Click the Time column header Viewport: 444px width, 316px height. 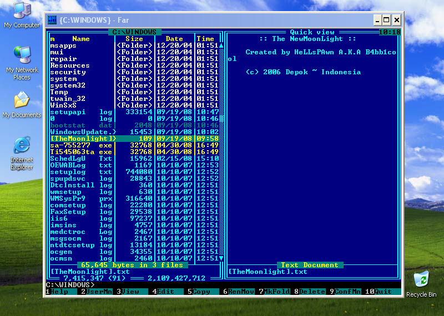pos(205,39)
